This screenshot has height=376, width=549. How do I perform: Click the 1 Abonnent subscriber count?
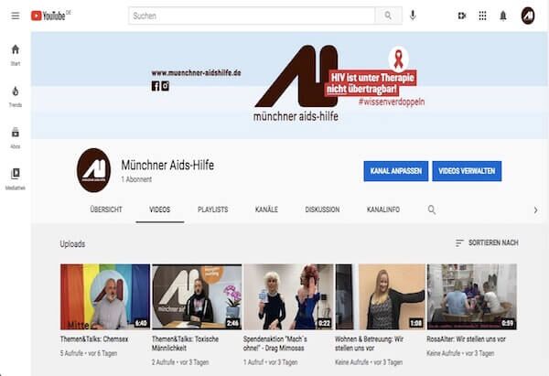point(136,179)
